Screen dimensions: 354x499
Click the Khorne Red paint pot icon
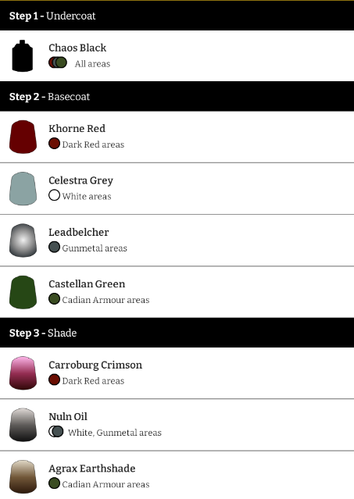pyautogui.click(x=23, y=137)
